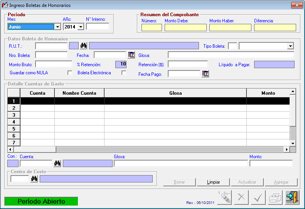This screenshot has width=305, height=209.
Task: Click the Cuenta input field below grid
Action: pyautogui.click(x=36, y=163)
